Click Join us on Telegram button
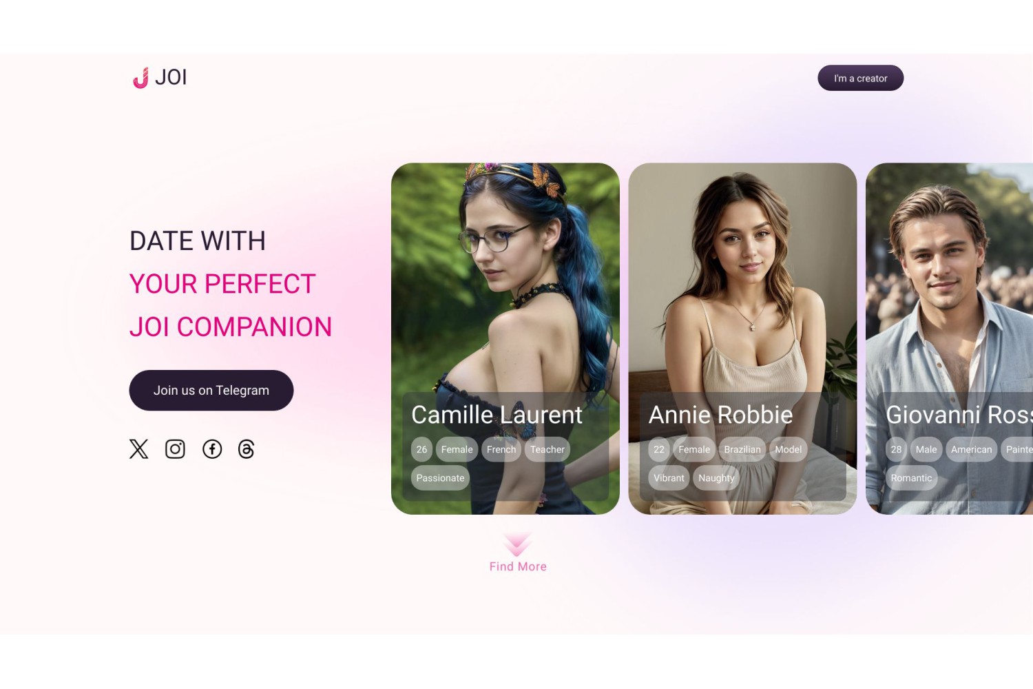The height and width of the screenshot is (689, 1033). (x=211, y=390)
